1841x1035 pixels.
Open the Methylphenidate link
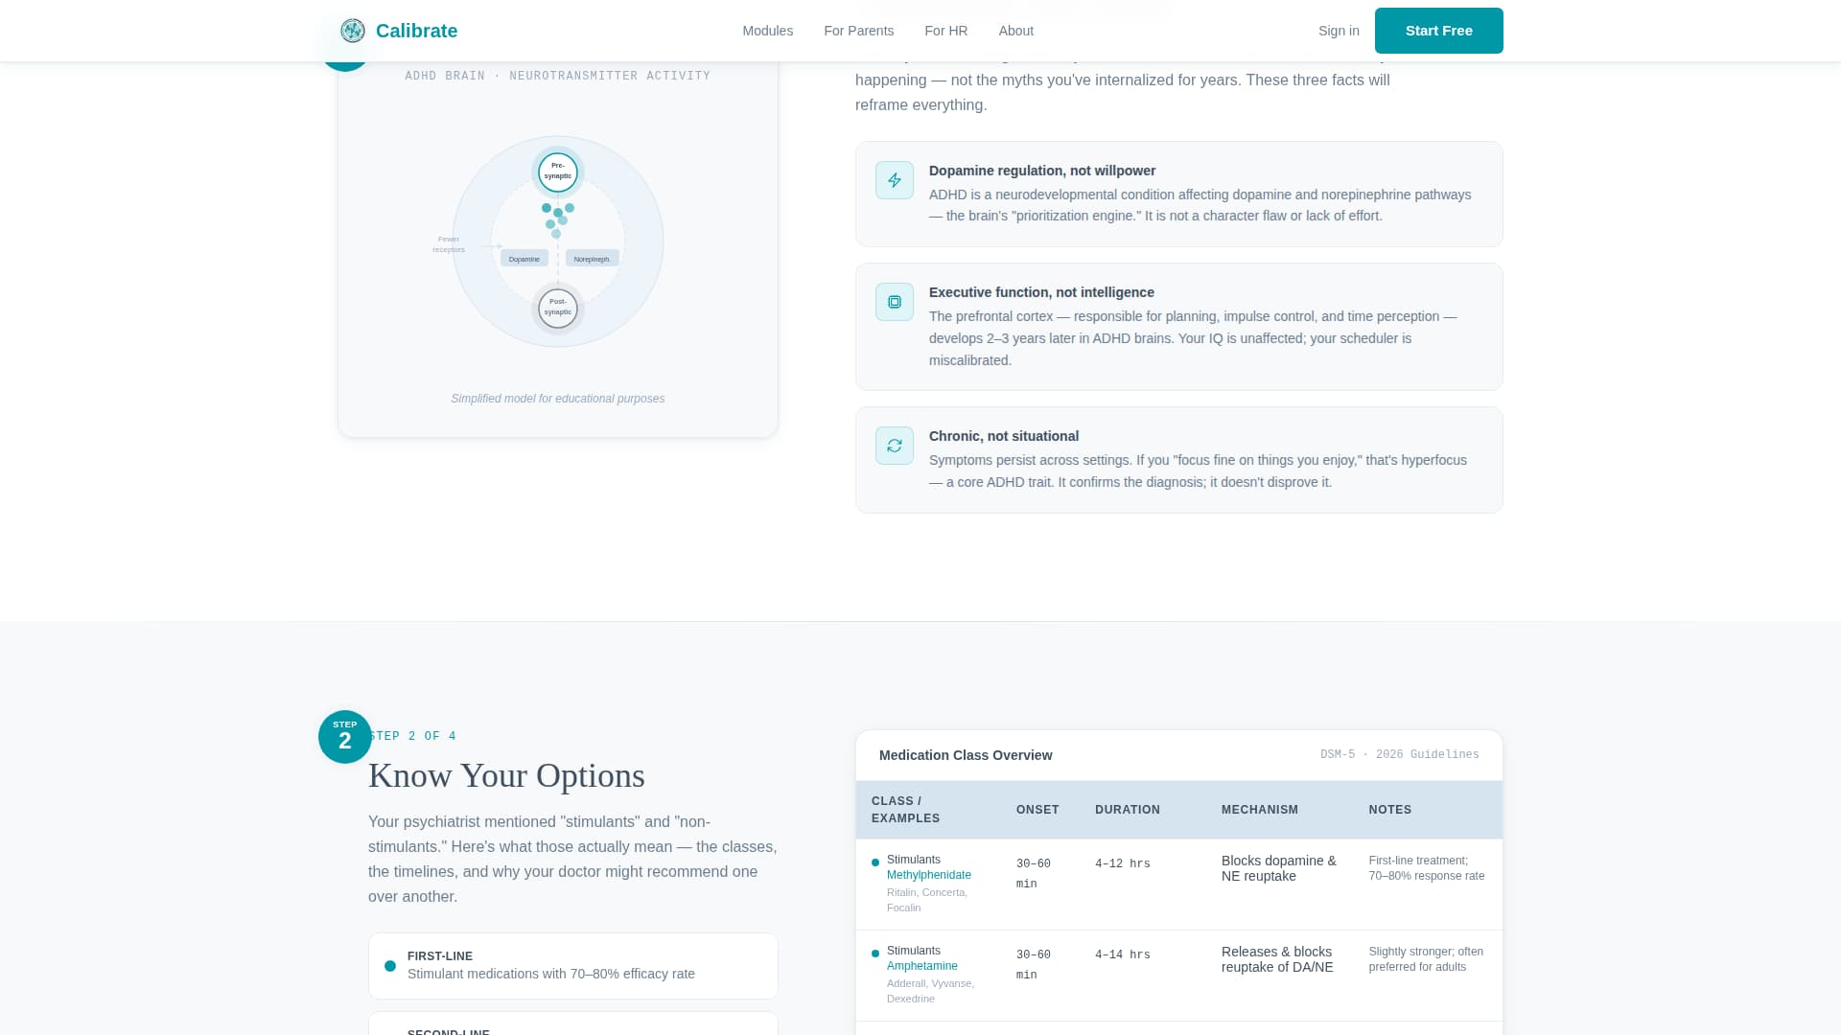pos(929,875)
